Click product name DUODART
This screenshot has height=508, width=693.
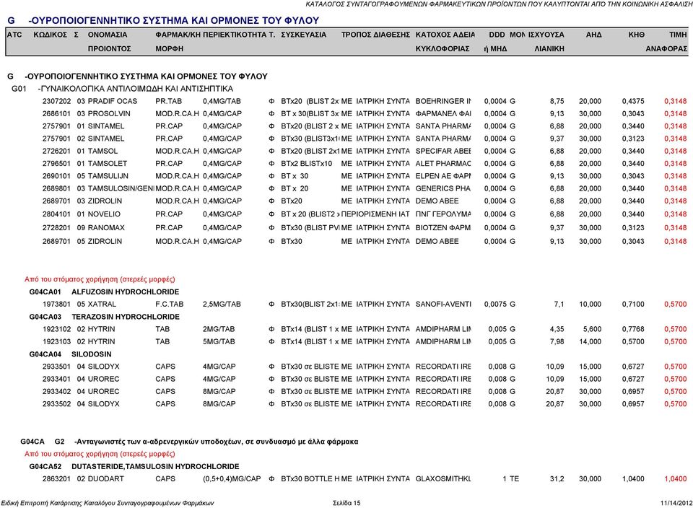[106, 479]
